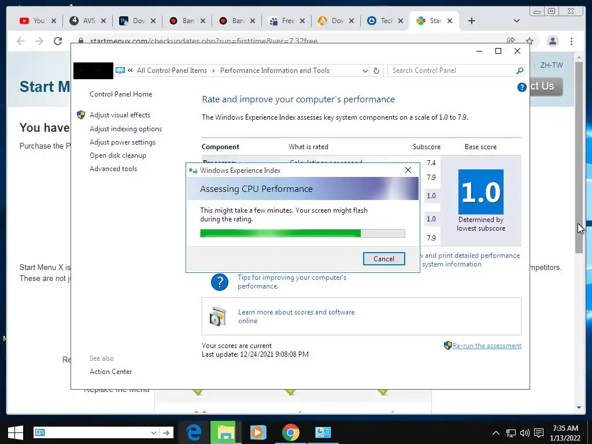
Task: Click the taskbar address go arrow
Action: coord(166,432)
